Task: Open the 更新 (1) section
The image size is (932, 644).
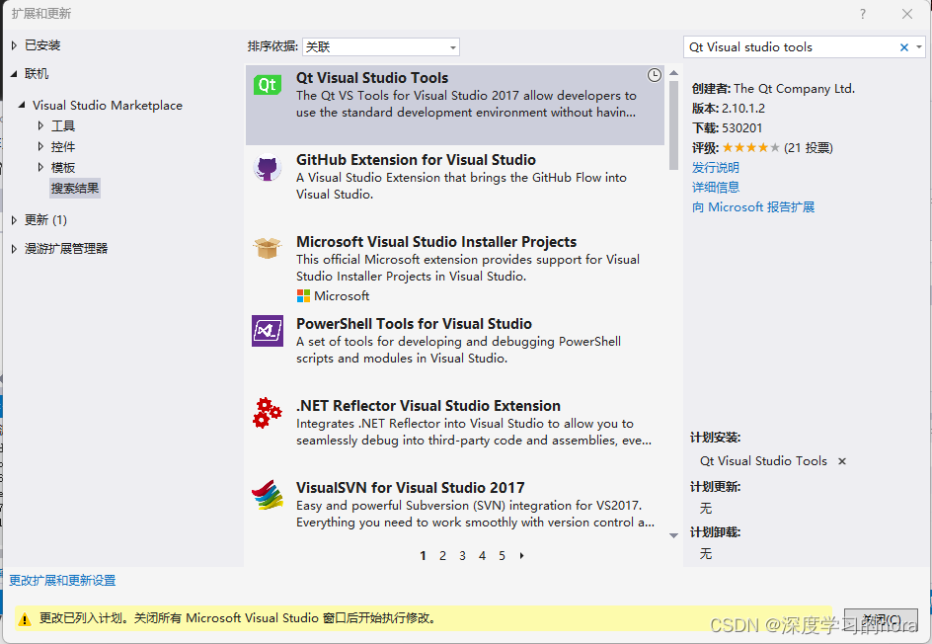Action: click(x=44, y=219)
